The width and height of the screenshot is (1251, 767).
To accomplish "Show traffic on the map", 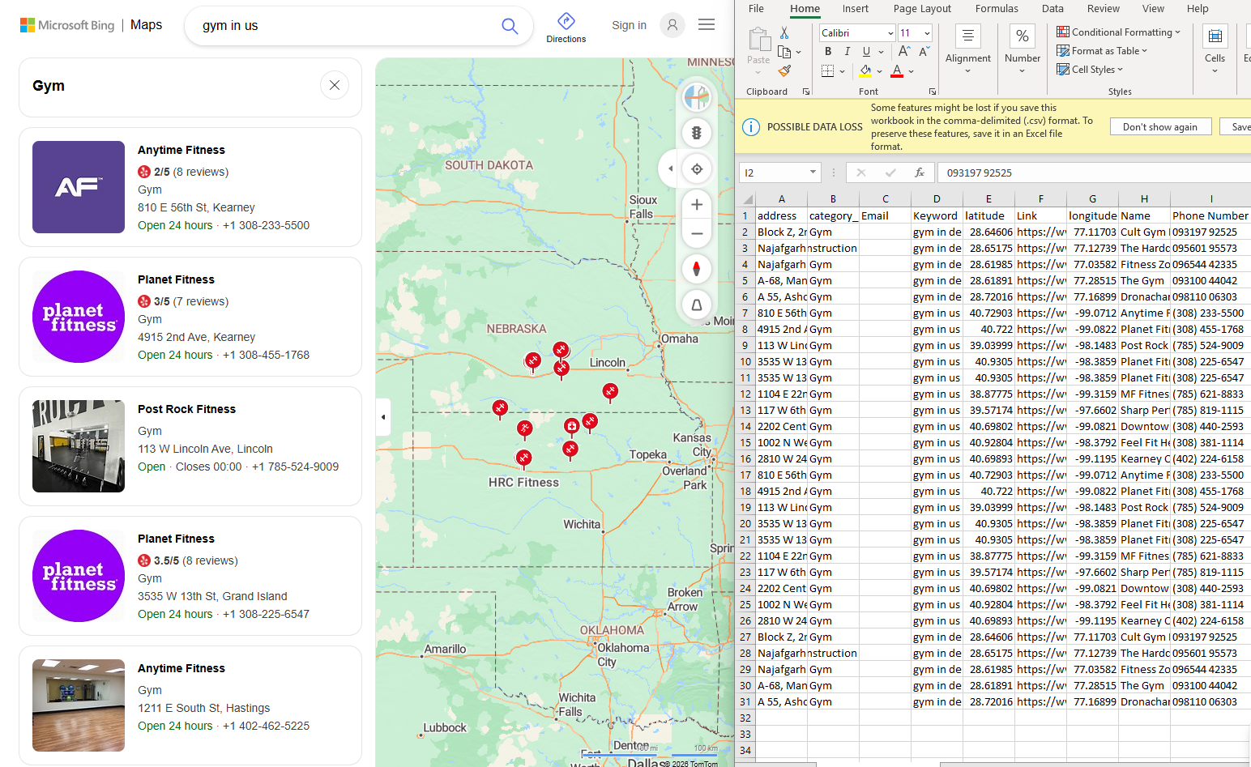I will [x=697, y=133].
